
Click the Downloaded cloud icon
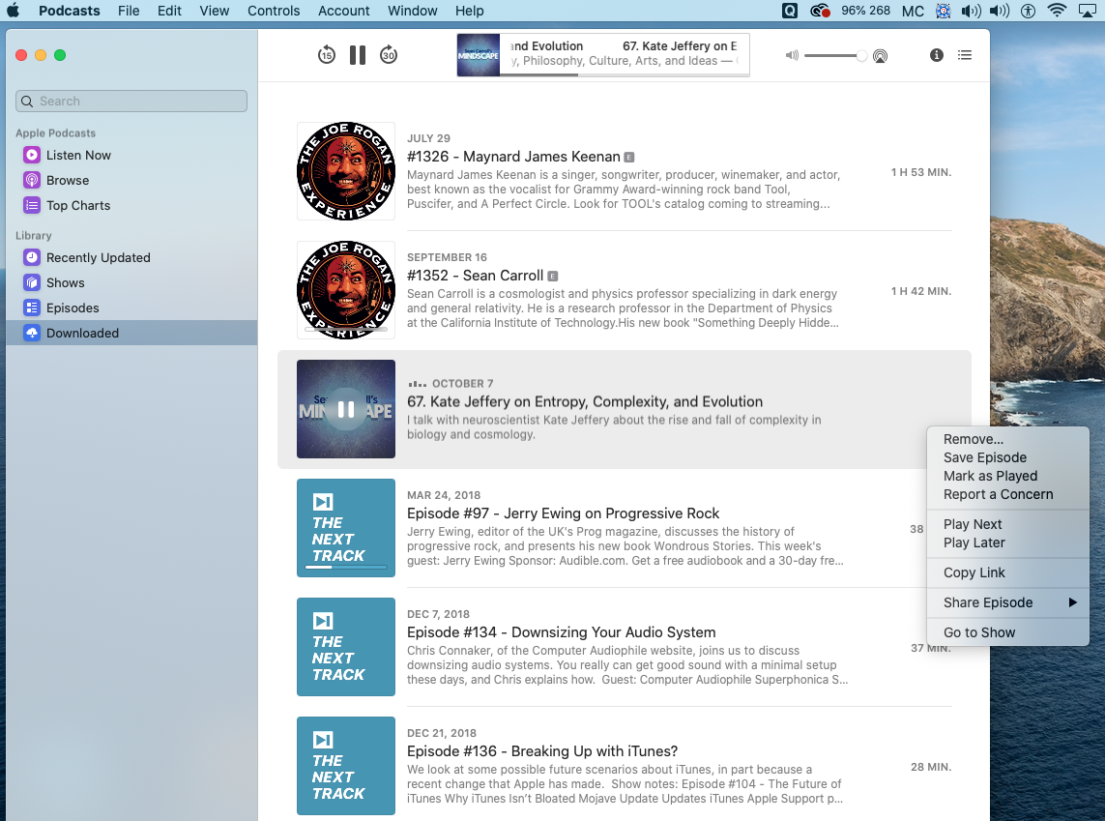tap(32, 334)
